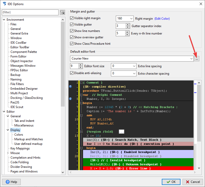
Task: Click the Enabled breakpoint line in preview
Action: tap(138, 152)
